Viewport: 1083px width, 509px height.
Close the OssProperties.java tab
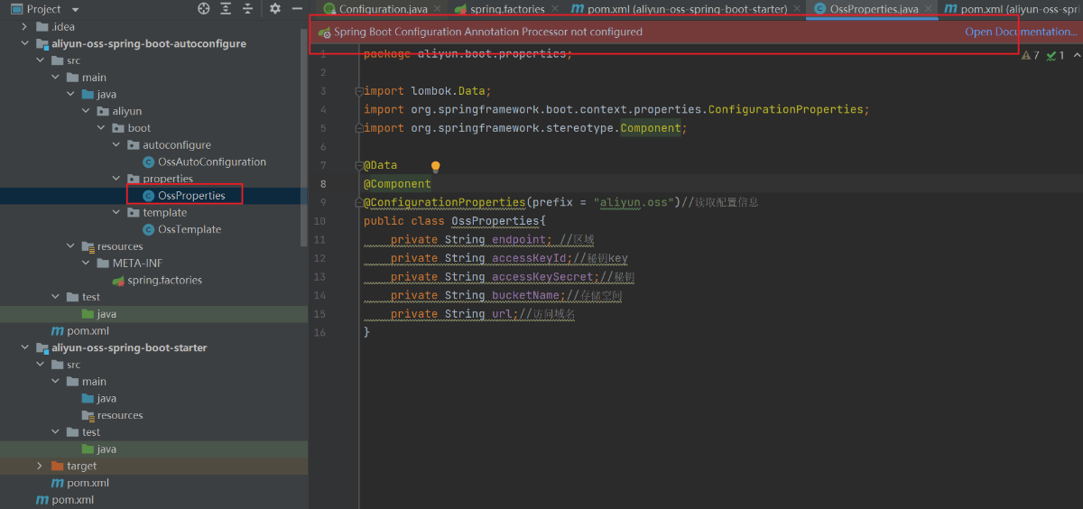929,9
